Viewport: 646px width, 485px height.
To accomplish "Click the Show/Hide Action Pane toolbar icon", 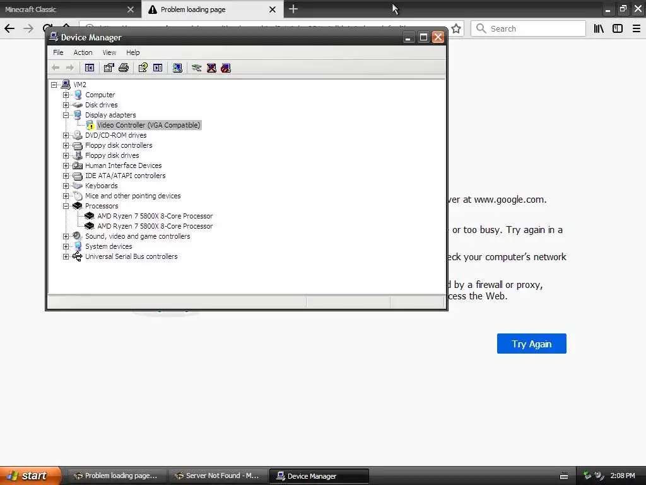I will [x=158, y=68].
